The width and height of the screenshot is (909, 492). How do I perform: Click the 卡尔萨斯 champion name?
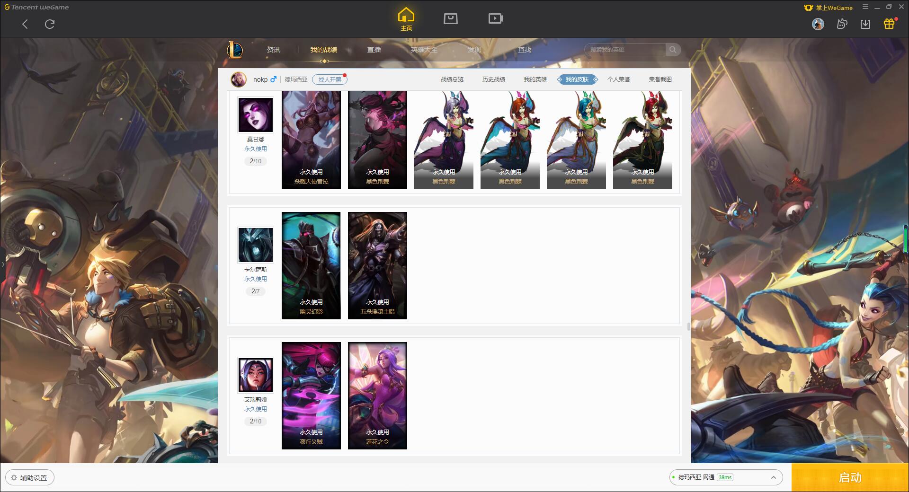(x=256, y=269)
